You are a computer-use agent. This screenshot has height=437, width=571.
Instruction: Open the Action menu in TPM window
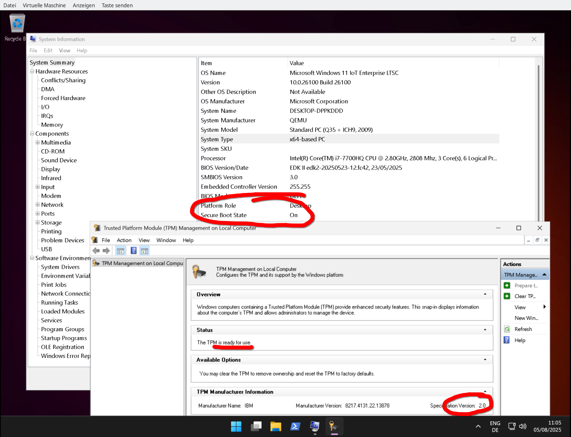tap(124, 240)
